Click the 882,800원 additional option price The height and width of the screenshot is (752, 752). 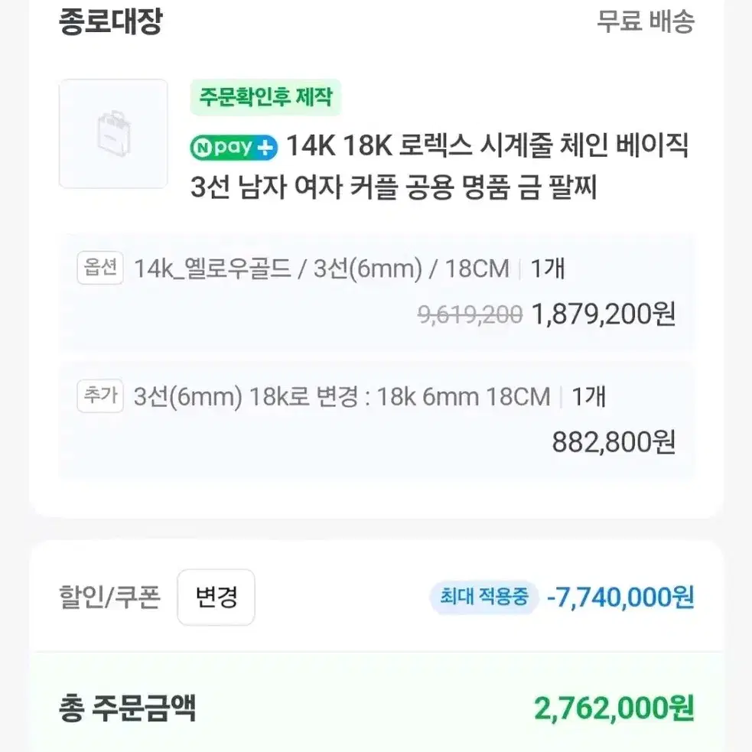(x=614, y=442)
